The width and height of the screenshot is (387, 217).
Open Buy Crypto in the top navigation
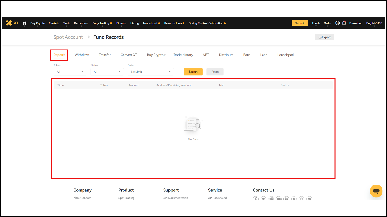point(38,23)
